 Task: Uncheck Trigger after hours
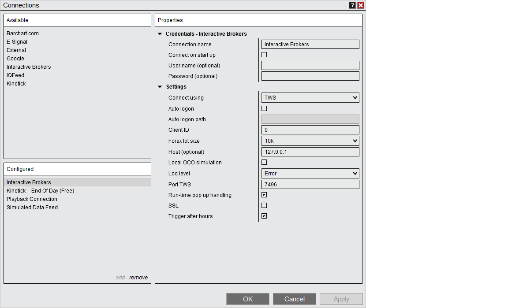pos(265,216)
